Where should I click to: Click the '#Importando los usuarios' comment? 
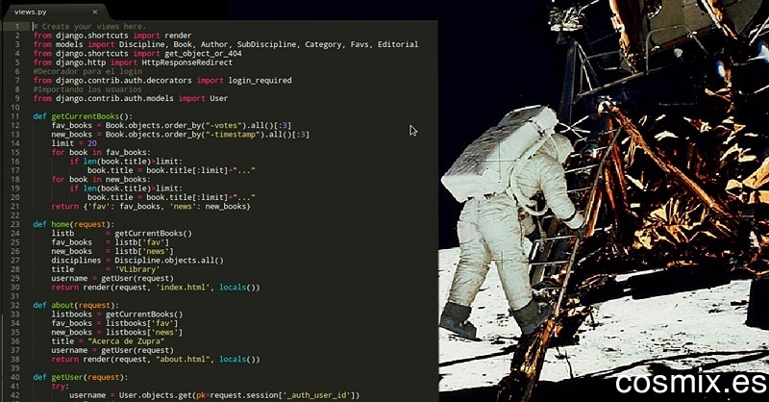(x=87, y=89)
